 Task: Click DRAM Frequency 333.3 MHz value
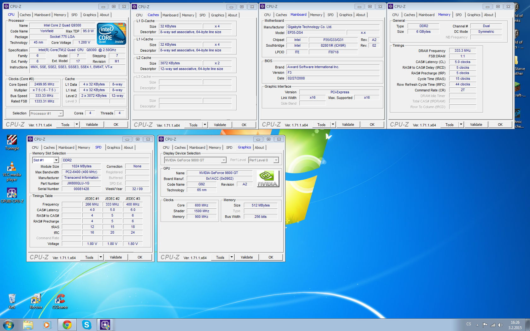tap(462, 50)
